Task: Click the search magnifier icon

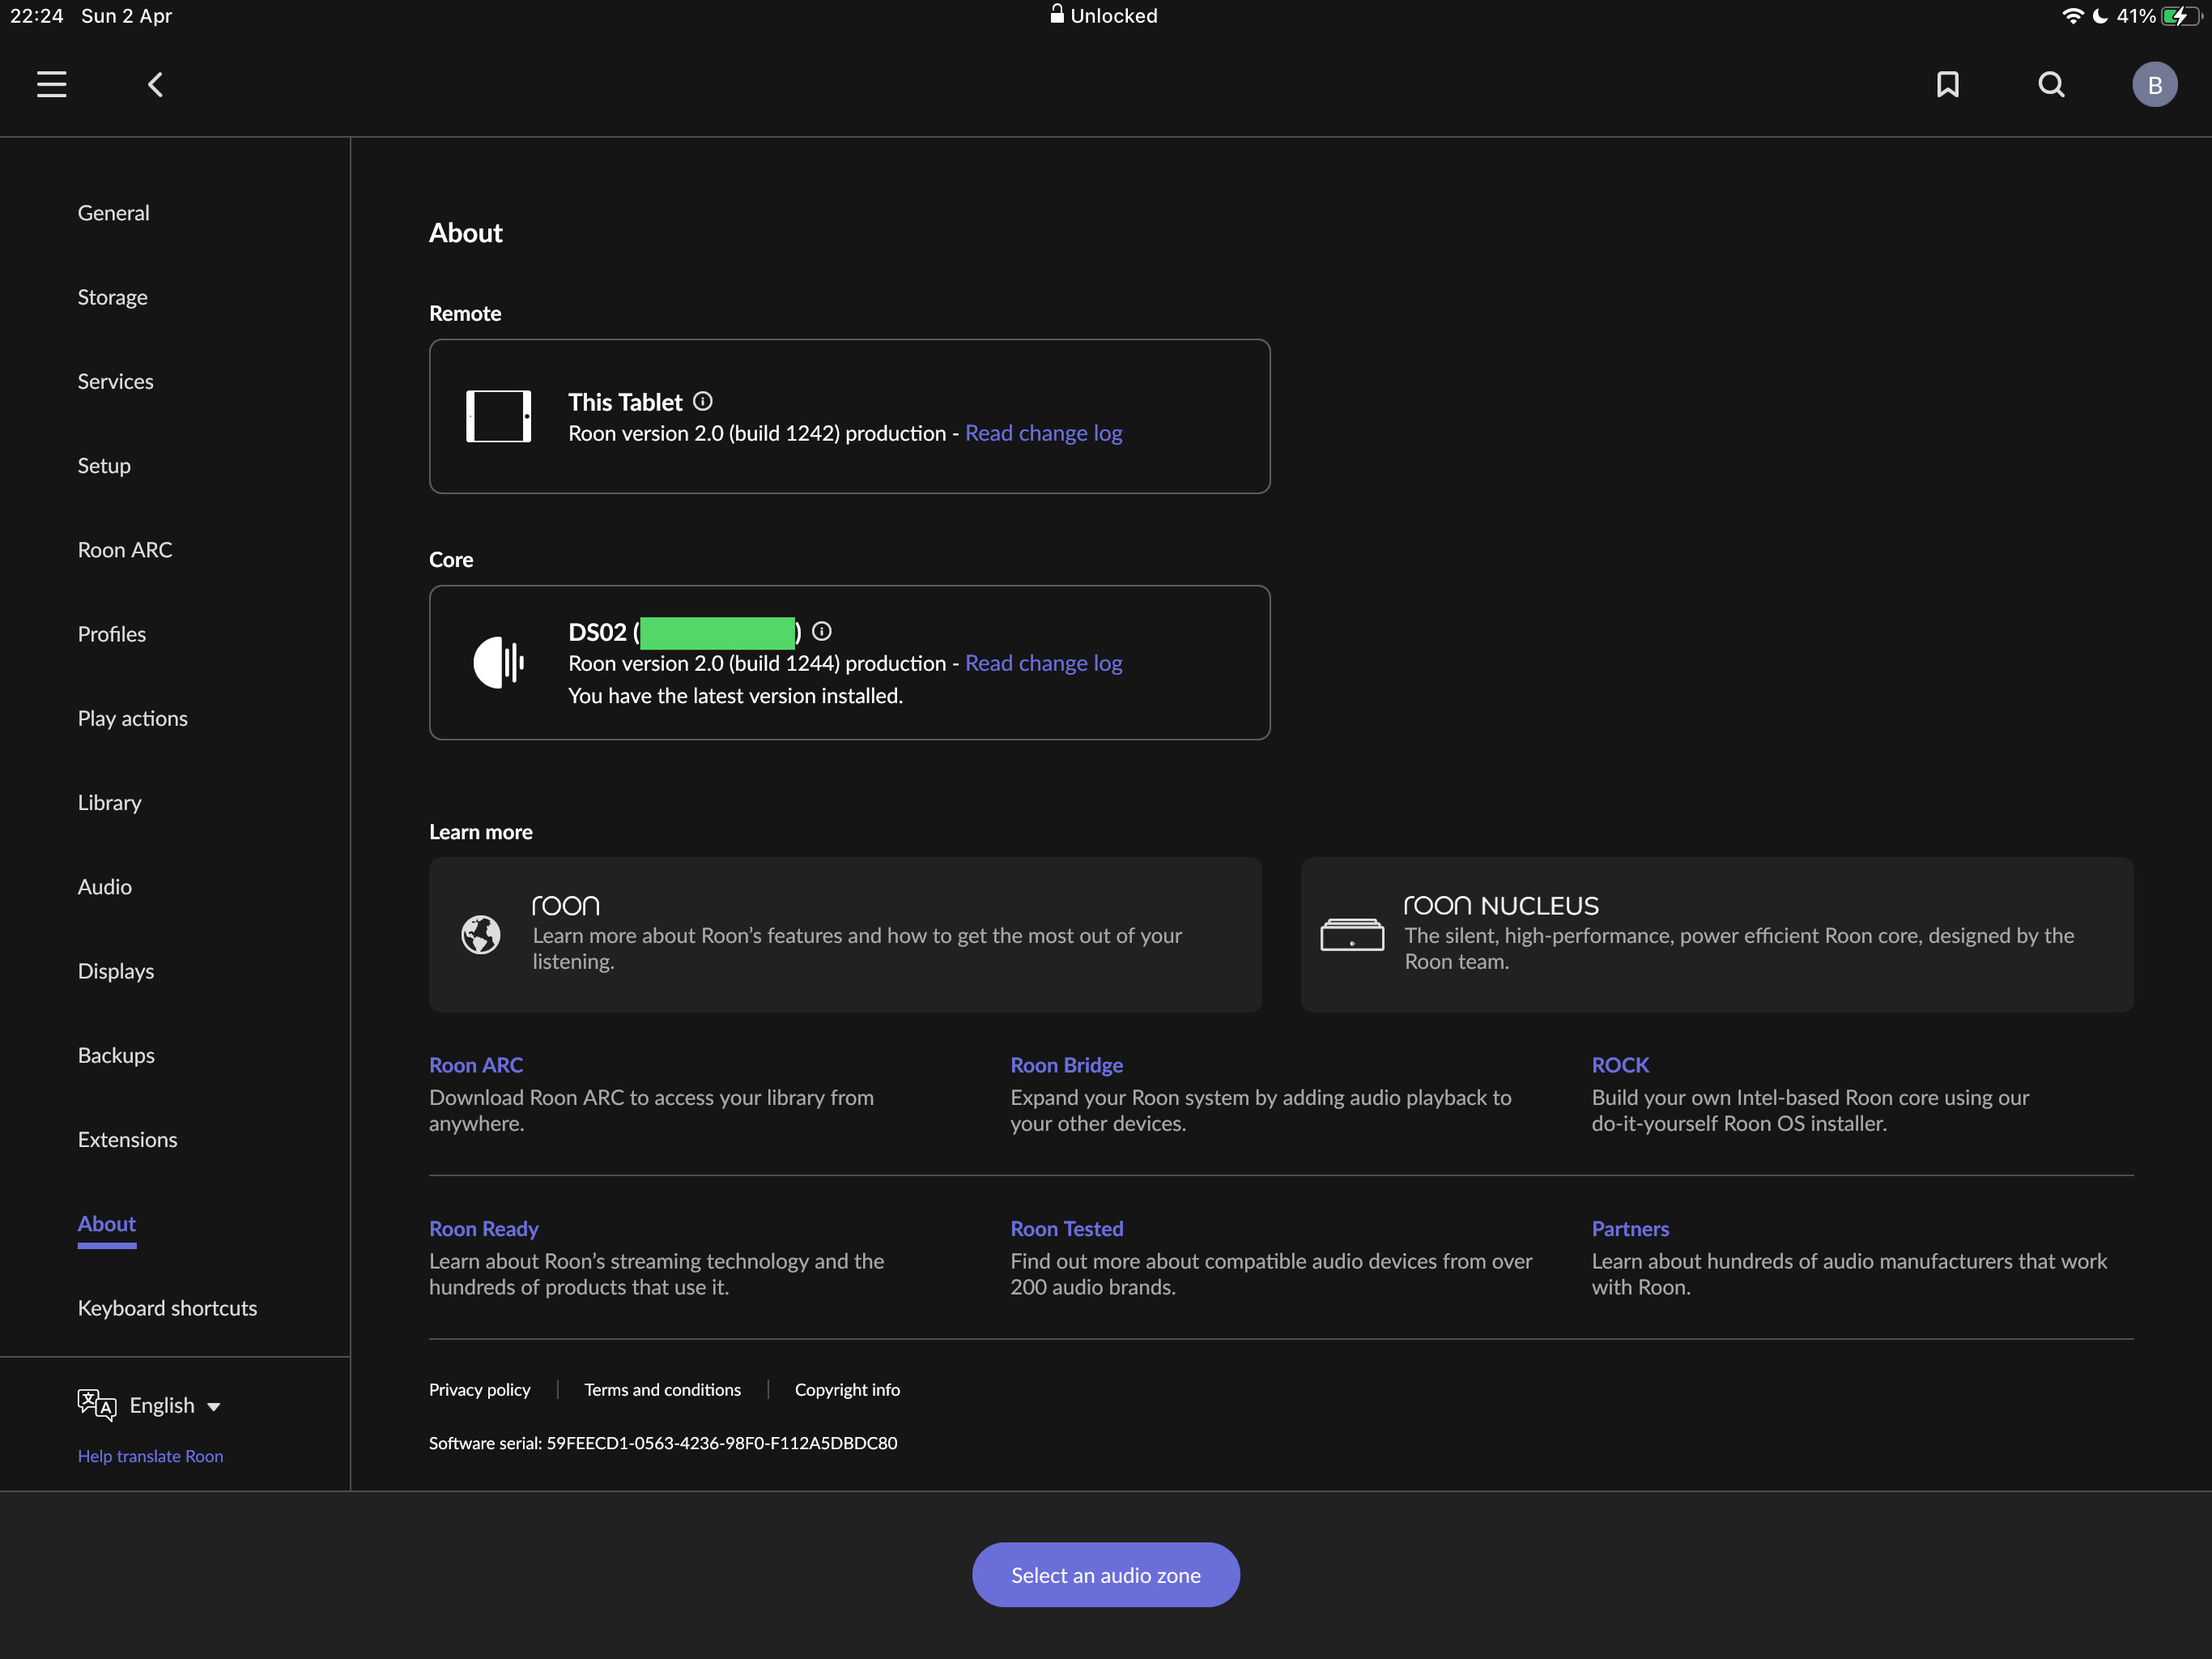Action: coord(2051,84)
